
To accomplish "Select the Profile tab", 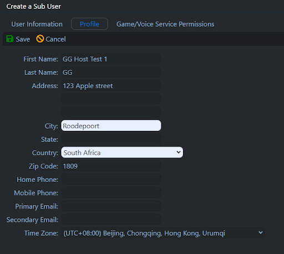I will [89, 24].
